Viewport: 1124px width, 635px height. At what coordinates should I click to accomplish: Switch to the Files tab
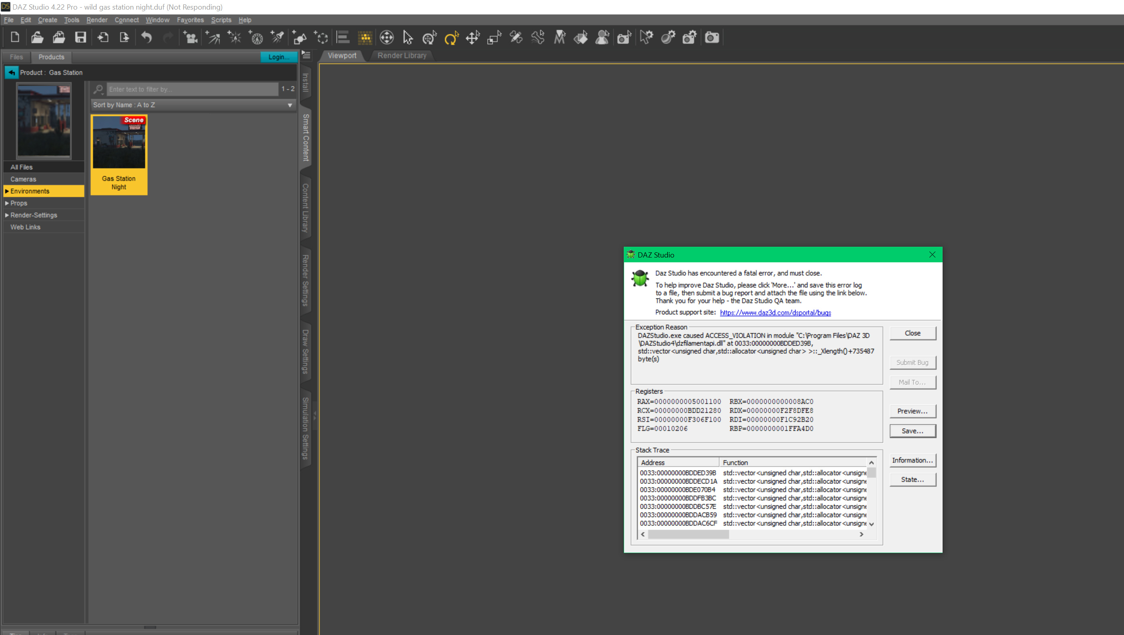16,57
